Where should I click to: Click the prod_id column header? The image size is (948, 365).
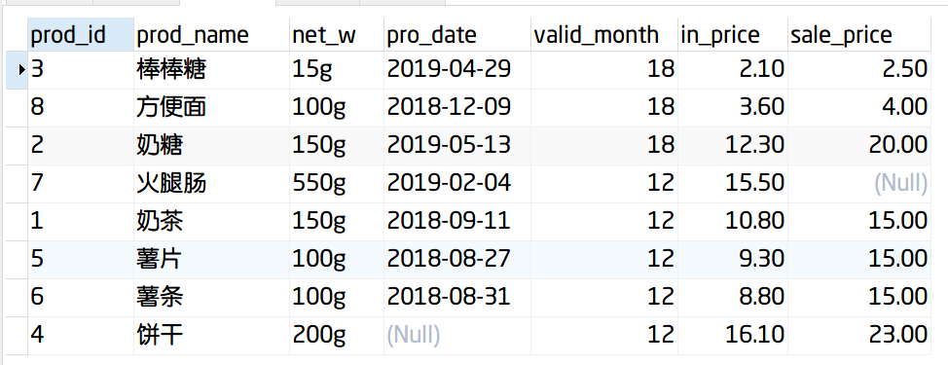81,34
